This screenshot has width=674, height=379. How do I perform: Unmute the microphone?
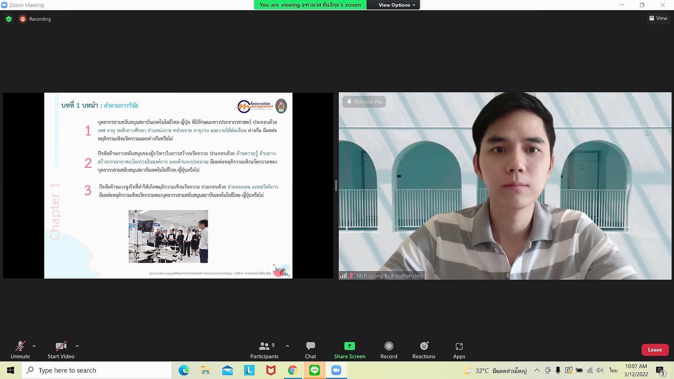click(x=20, y=349)
